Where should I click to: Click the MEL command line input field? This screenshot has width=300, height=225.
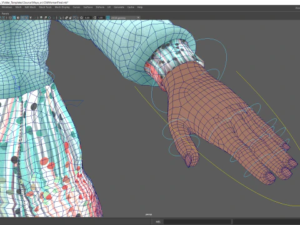point(197,222)
